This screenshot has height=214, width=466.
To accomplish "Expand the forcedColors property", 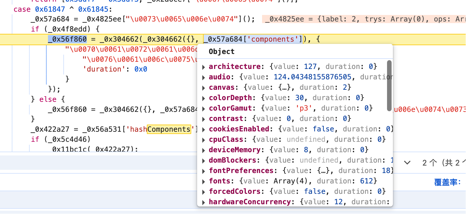I will point(204,192).
